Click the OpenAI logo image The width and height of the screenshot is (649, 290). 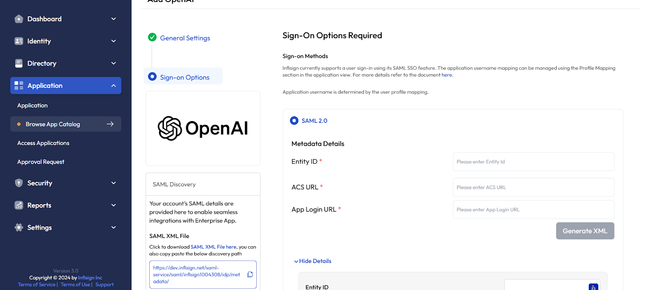point(203,128)
